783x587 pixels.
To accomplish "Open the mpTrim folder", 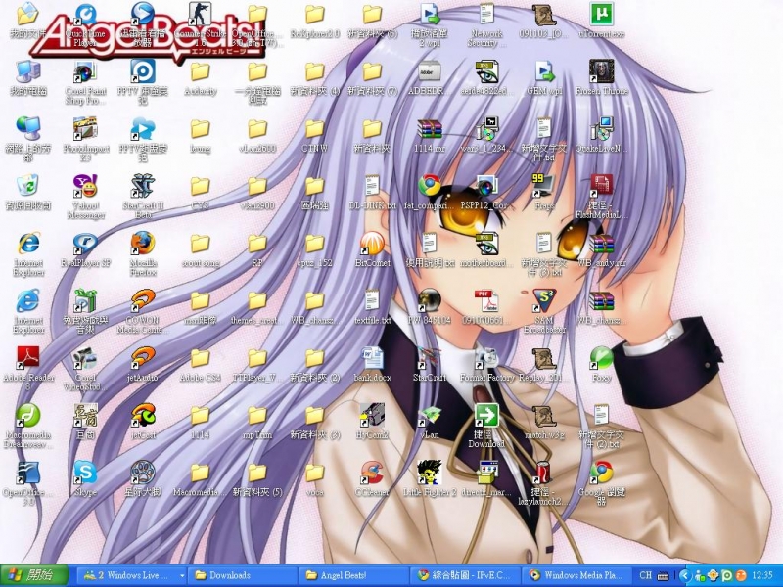I will [x=257, y=416].
